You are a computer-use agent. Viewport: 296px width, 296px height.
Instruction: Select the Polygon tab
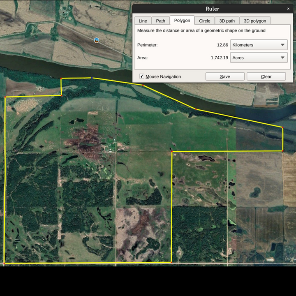click(x=182, y=21)
